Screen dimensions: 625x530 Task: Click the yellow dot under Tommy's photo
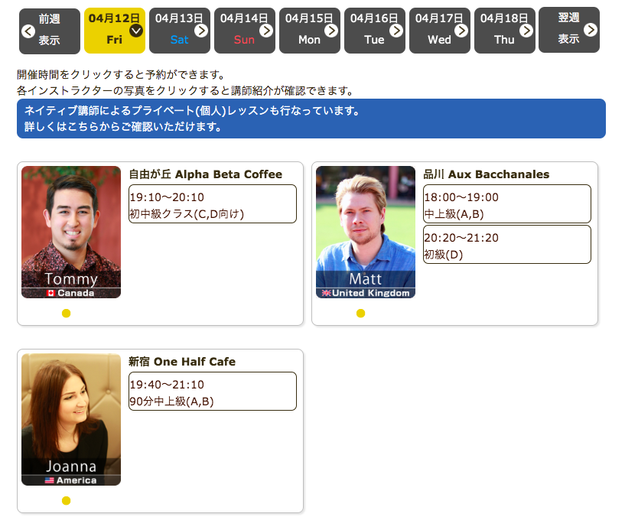67,313
